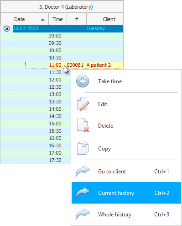This screenshot has width=182, height=226.
Task: Click the blue plus Take time icon
Action: click(83, 81)
